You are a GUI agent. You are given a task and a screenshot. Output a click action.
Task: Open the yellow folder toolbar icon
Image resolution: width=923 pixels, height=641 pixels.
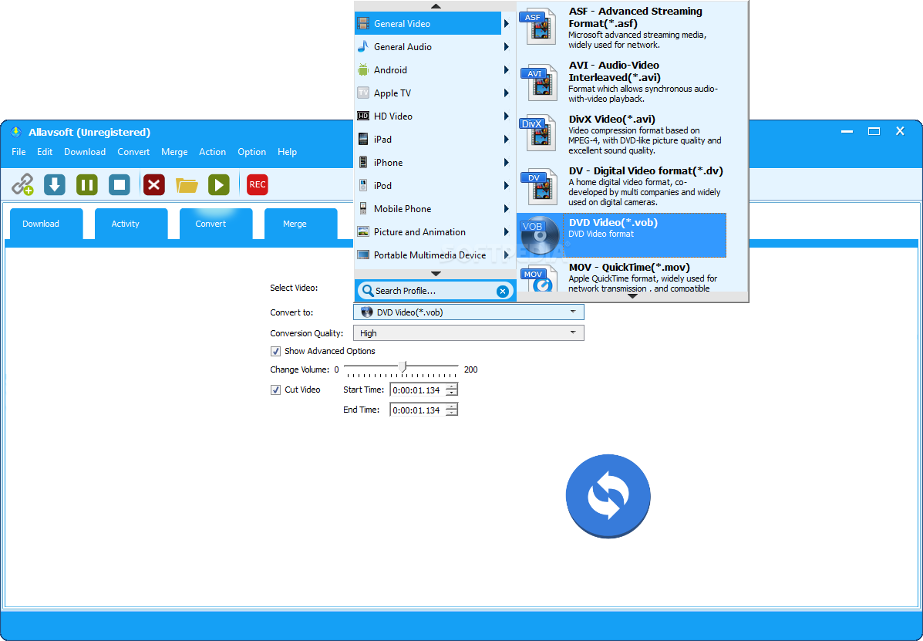pos(187,185)
